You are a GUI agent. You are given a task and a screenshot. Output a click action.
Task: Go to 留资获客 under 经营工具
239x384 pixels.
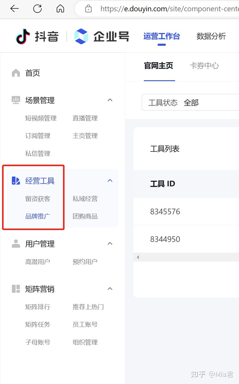(38, 199)
